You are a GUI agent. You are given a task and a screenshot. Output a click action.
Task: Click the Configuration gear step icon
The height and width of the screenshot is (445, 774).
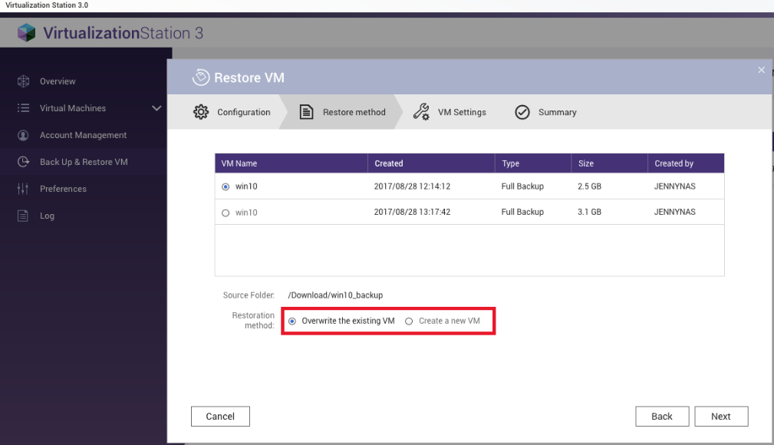tap(199, 112)
